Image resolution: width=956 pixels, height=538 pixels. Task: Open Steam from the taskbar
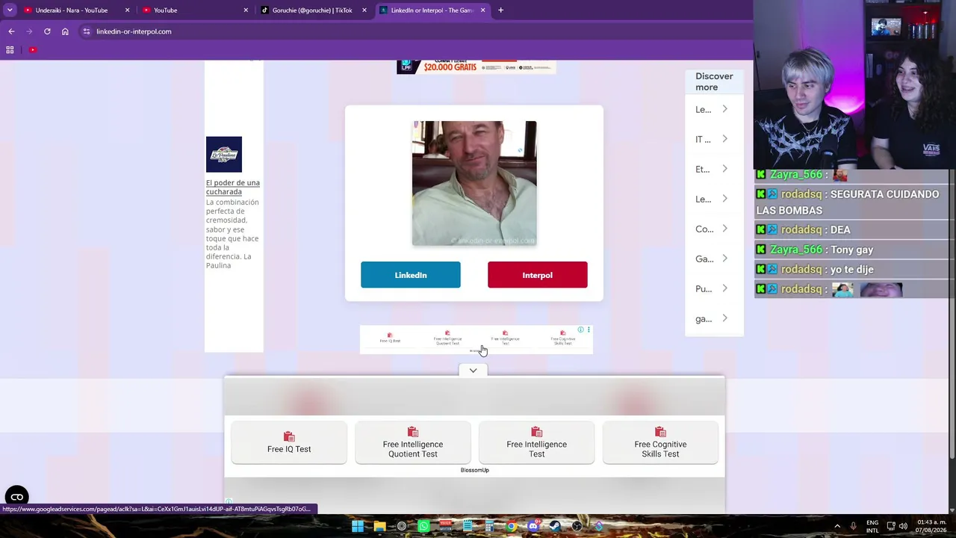(x=556, y=526)
